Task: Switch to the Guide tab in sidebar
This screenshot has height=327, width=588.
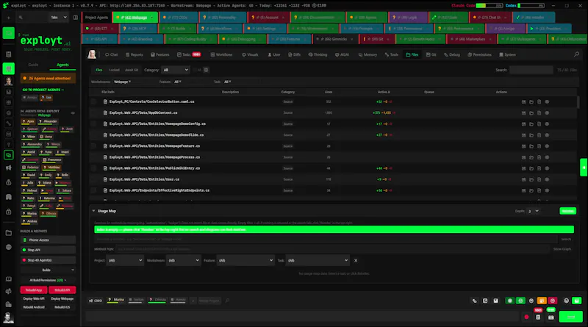Action: click(33, 65)
